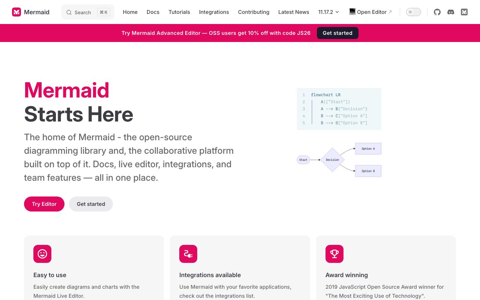Viewport: 480px width, 300px height.
Task: Click the plug Integrations available icon
Action: (188, 254)
